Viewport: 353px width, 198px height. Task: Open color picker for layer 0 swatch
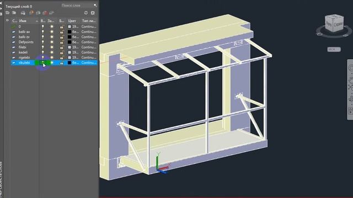(x=69, y=26)
